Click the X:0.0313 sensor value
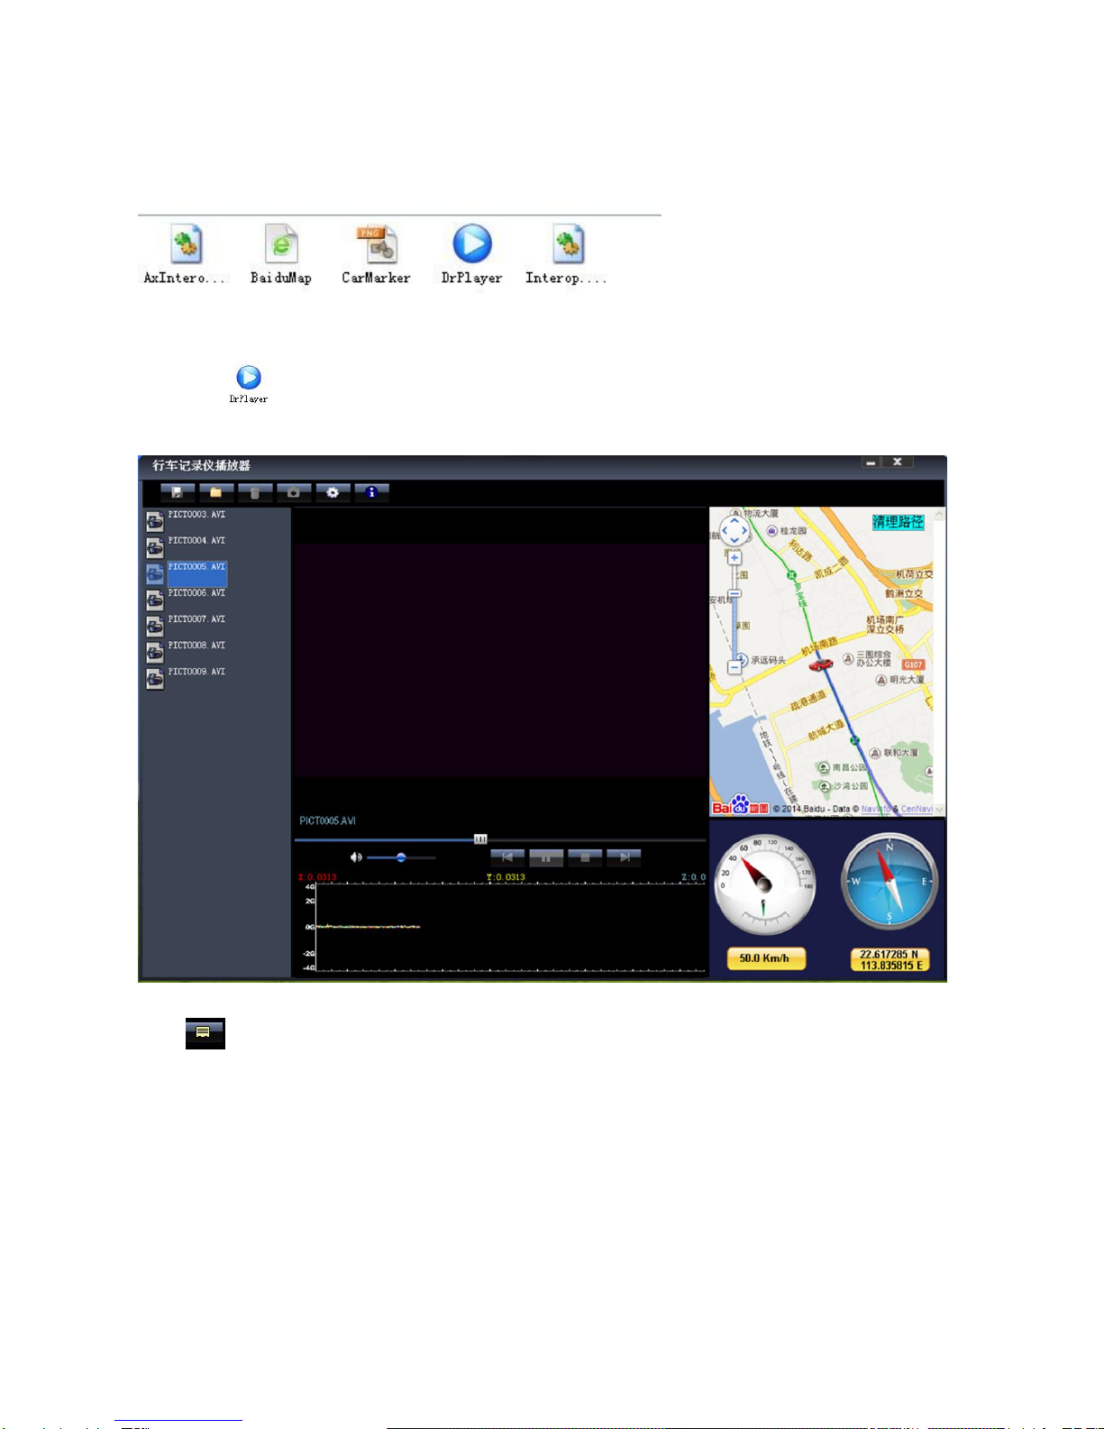The width and height of the screenshot is (1104, 1429). tap(317, 877)
